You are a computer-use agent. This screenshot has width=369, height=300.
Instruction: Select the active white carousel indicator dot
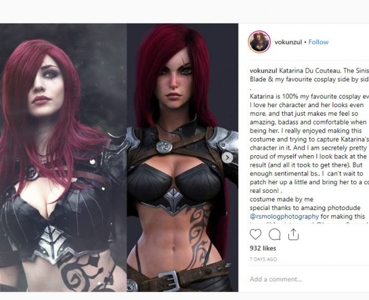99,283
